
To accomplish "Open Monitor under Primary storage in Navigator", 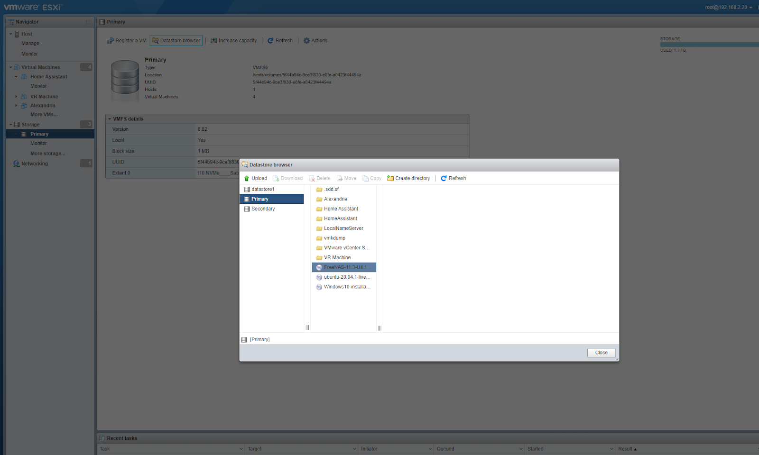I will (38, 144).
